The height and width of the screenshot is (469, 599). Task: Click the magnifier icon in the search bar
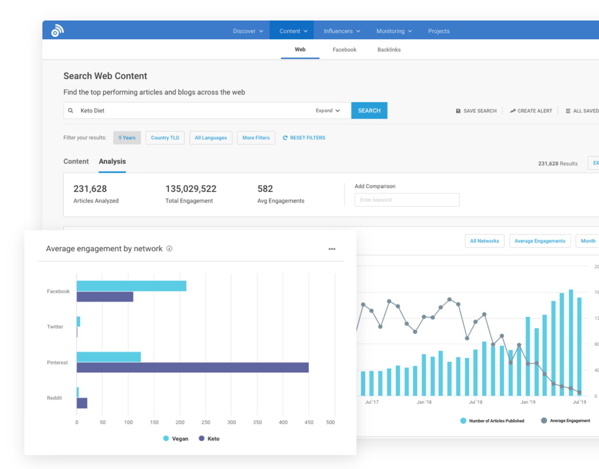pyautogui.click(x=71, y=110)
